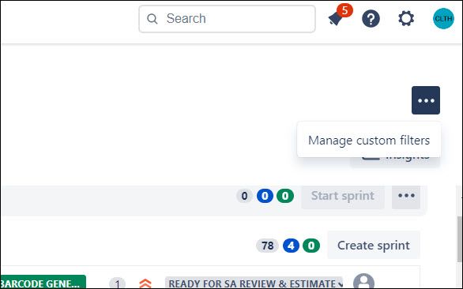Viewport: 463px width, 289px height.
Task: Click the story points badge showing 1
Action: click(118, 283)
